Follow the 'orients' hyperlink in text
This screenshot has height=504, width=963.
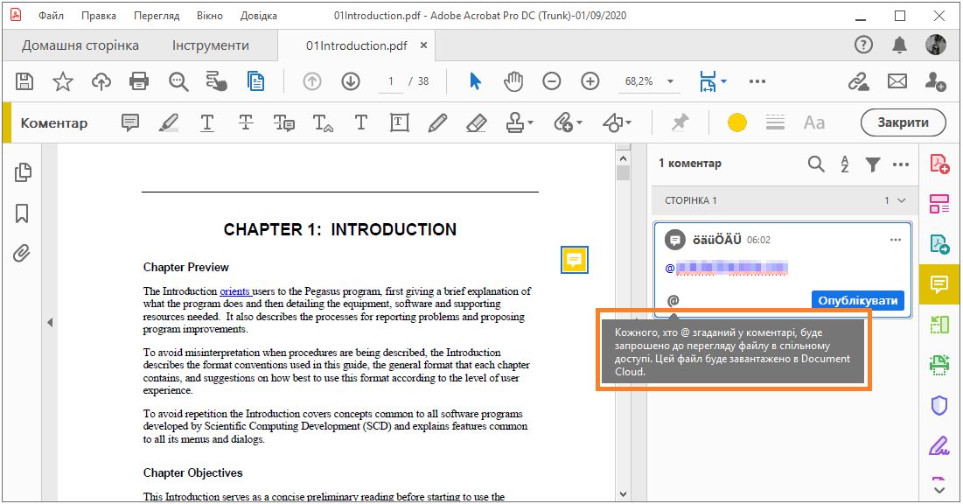[234, 291]
